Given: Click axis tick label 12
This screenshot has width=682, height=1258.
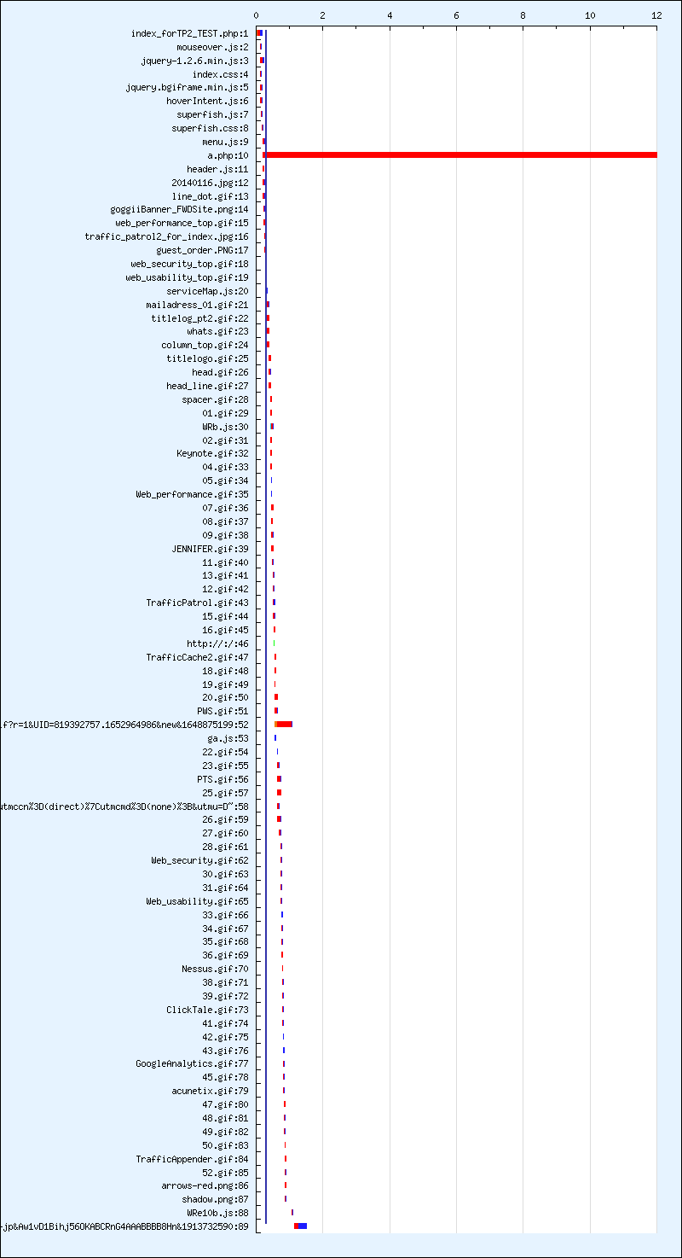Looking at the screenshot, I should (x=656, y=15).
